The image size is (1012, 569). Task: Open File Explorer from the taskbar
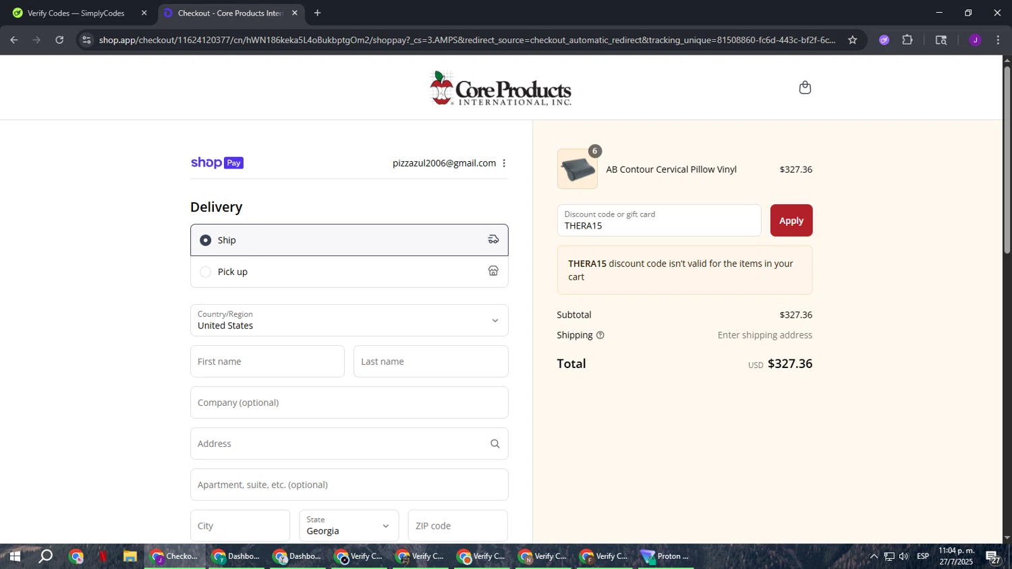pos(130,556)
